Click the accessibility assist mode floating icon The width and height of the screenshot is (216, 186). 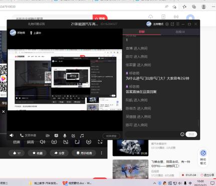pos(203,157)
